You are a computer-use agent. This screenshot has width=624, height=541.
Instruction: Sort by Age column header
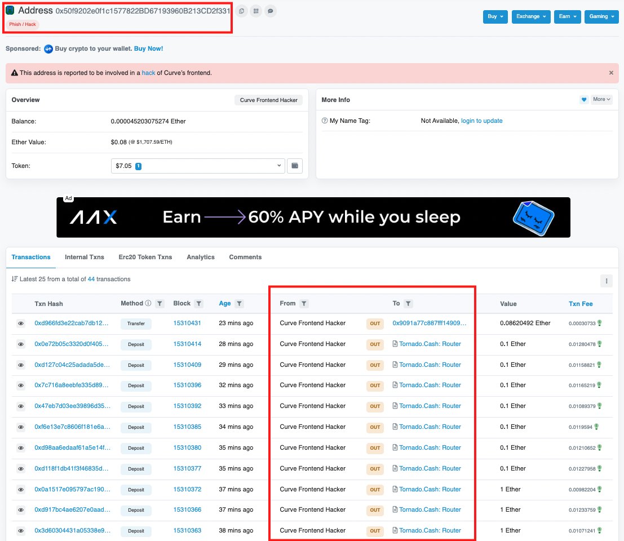pos(225,303)
